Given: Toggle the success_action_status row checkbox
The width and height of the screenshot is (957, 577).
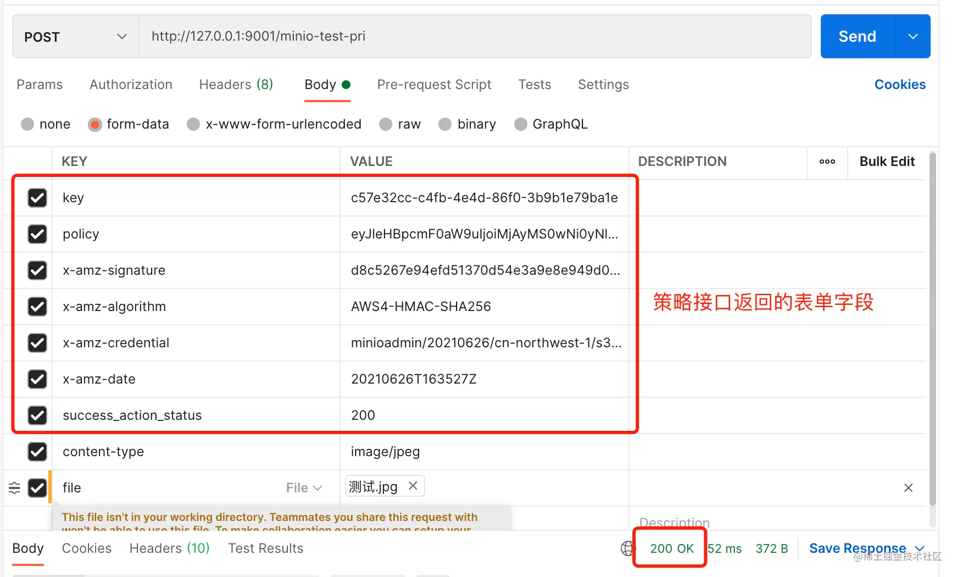Looking at the screenshot, I should click(x=37, y=415).
